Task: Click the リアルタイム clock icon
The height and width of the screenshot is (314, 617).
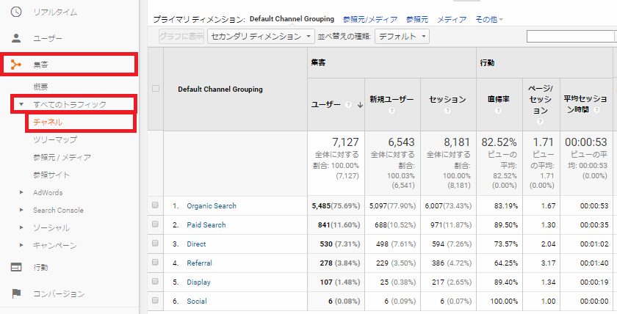Action: [16, 12]
